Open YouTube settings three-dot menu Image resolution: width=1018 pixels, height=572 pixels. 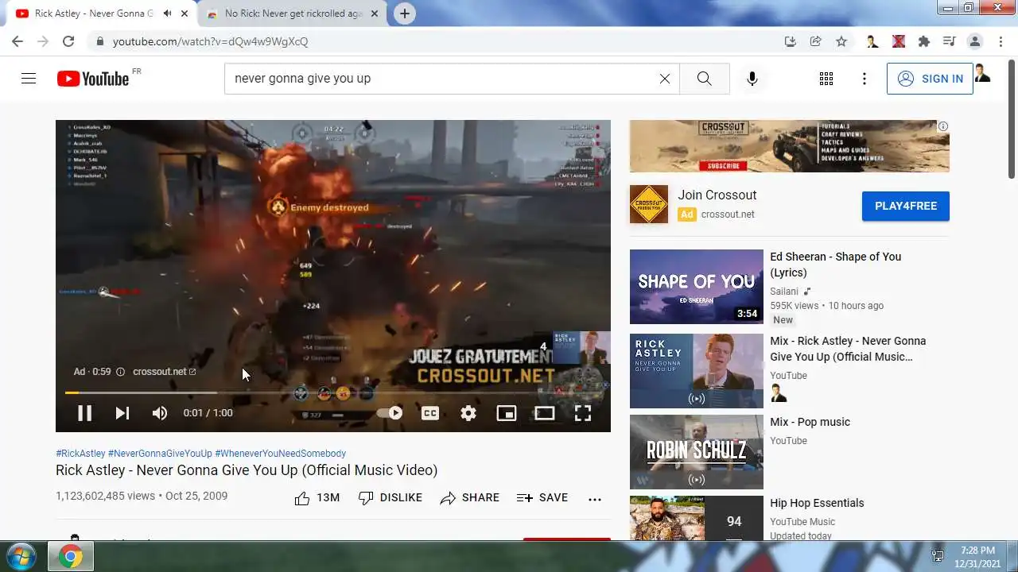click(865, 79)
